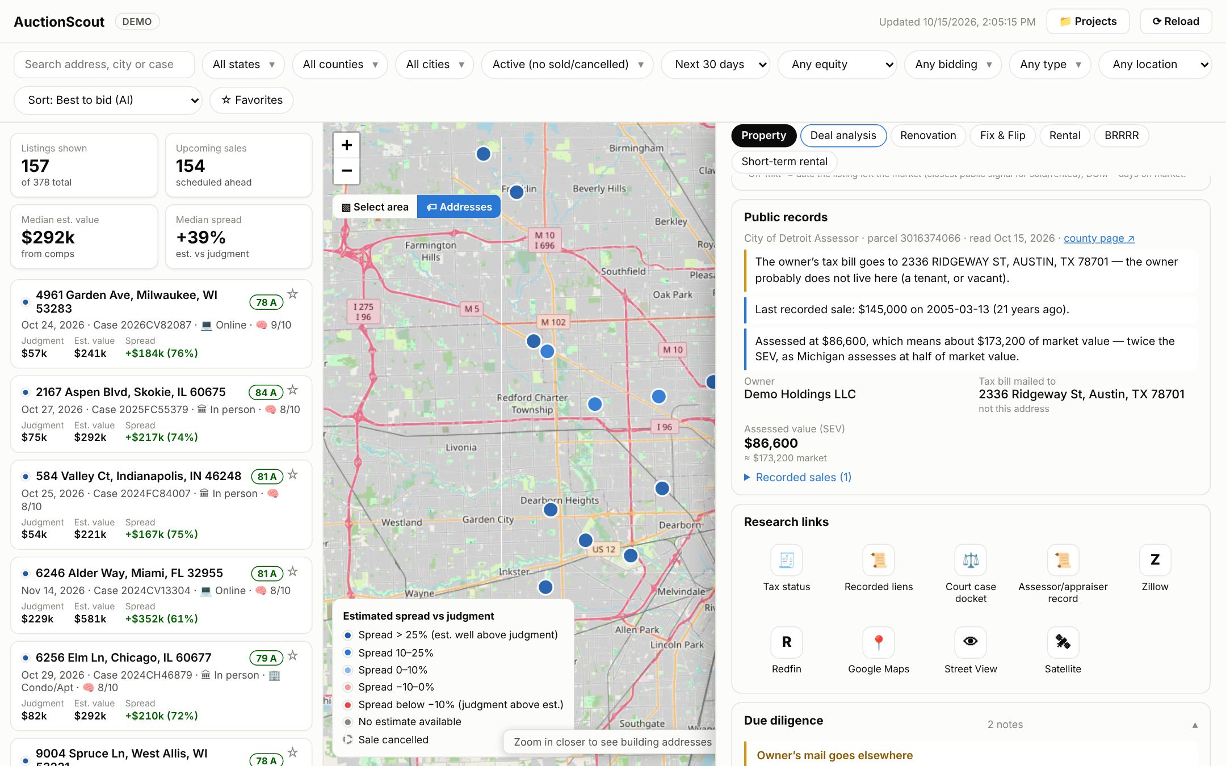Star the 2167 Aspen Blvd listing

coord(292,390)
